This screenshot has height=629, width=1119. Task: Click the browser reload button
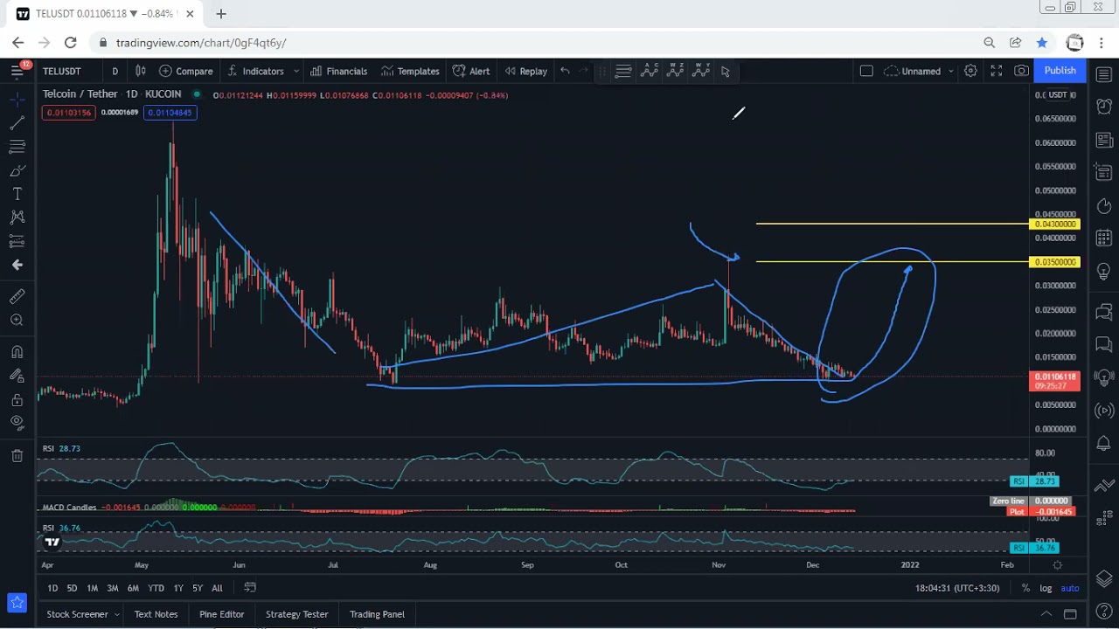pyautogui.click(x=70, y=42)
